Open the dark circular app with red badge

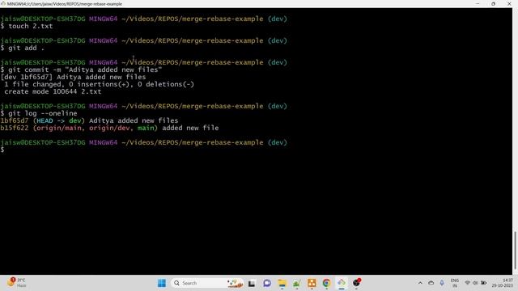click(x=356, y=283)
